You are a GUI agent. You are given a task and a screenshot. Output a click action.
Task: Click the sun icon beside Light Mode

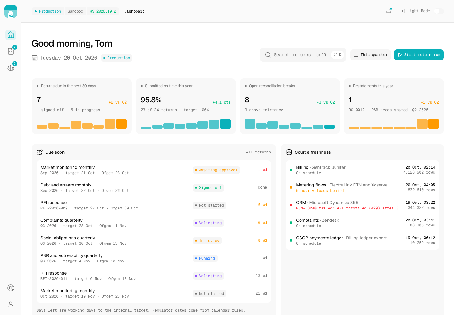(403, 11)
